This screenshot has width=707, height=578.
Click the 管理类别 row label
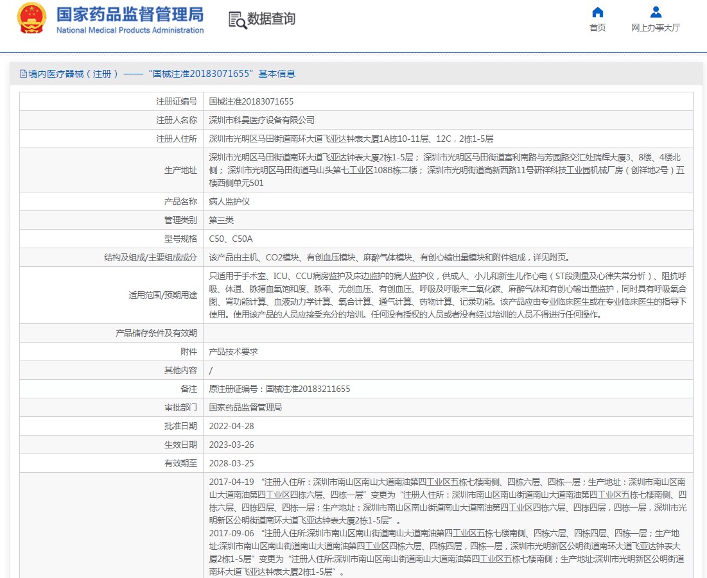[181, 220]
